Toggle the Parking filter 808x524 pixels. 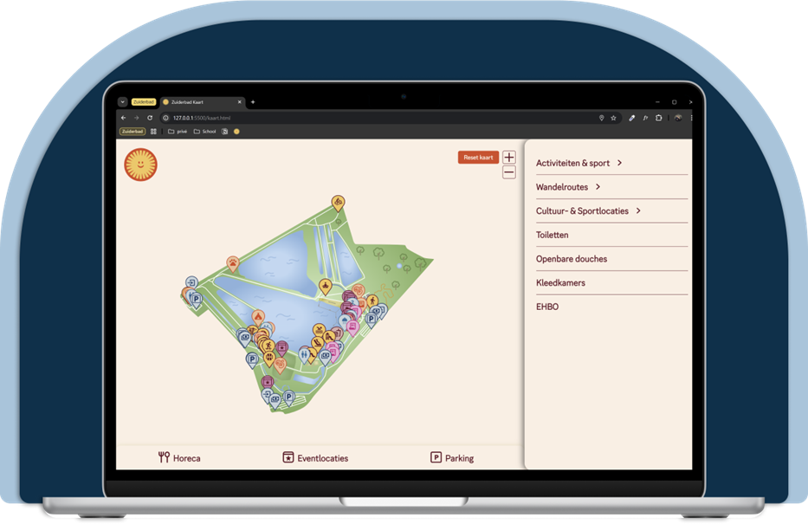click(452, 457)
